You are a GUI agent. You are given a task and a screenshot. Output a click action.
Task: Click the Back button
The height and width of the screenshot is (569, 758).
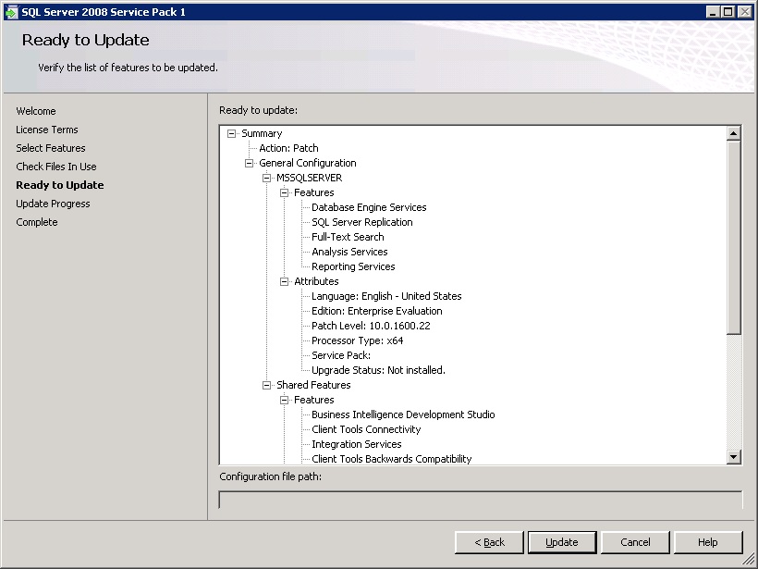pos(489,542)
